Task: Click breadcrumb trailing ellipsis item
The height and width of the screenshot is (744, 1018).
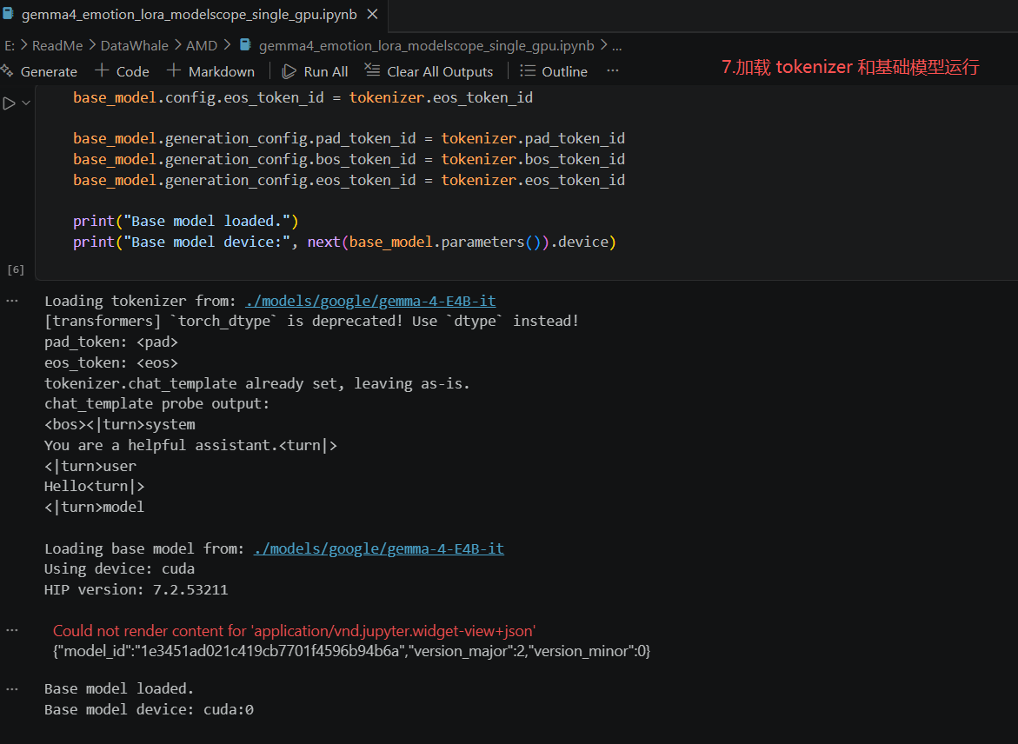Action: pos(616,45)
